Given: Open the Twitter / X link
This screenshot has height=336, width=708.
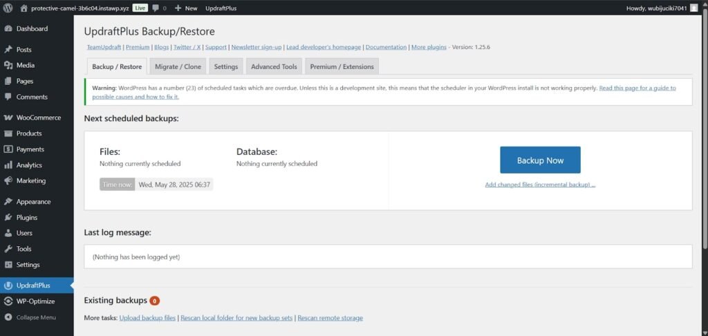Looking at the screenshot, I should (x=187, y=47).
